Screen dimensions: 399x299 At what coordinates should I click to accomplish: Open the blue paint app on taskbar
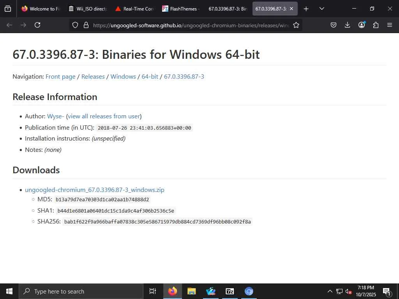pyautogui.click(x=211, y=291)
